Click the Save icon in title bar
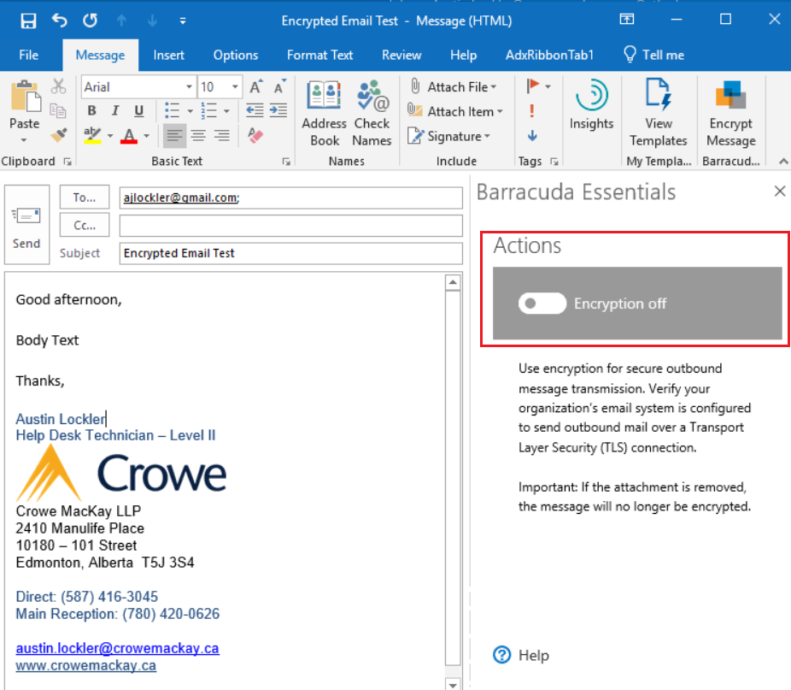791x690 pixels. (x=28, y=21)
